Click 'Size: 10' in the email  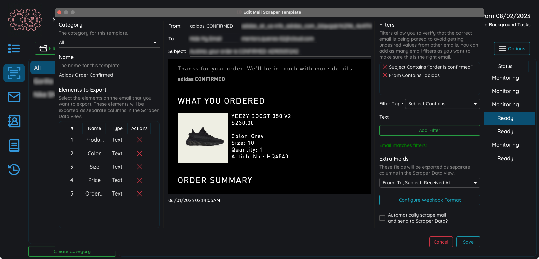[243, 143]
